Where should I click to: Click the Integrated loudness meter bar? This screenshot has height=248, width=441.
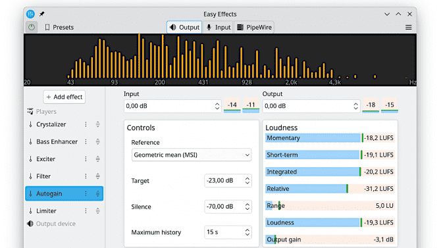pos(330,172)
